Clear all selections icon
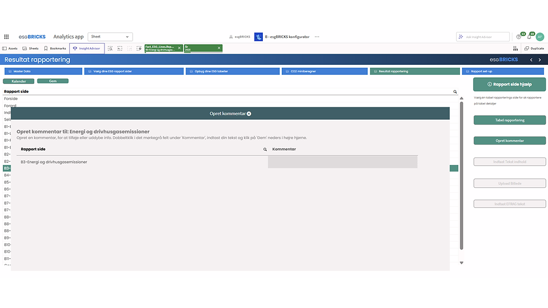Screen dimensions: 548x308 [x=139, y=49]
